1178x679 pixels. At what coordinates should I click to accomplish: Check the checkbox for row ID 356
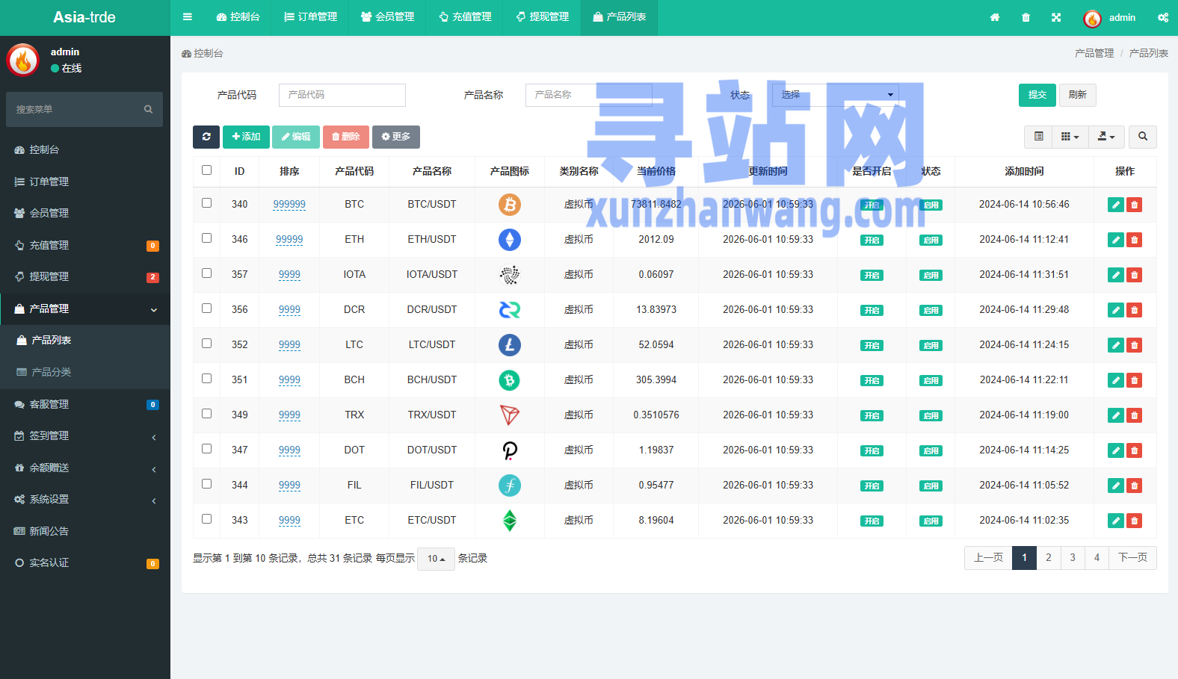[x=206, y=309]
